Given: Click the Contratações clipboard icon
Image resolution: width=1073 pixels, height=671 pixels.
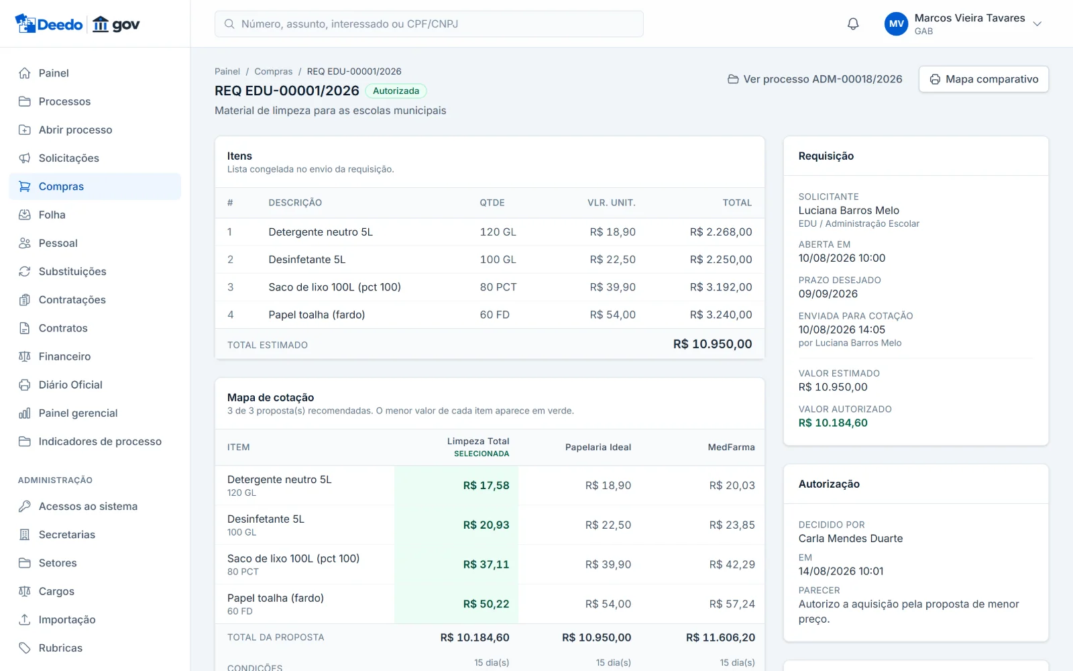Looking at the screenshot, I should [x=25, y=300].
